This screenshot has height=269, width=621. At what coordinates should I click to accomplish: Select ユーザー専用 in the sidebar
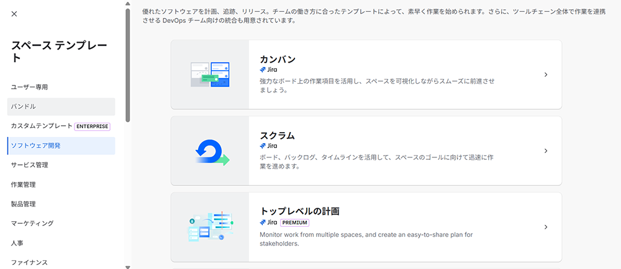tap(29, 87)
